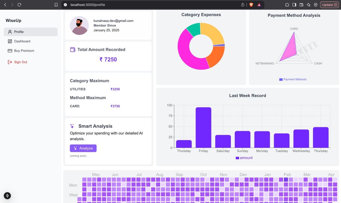
Task: Open the Profile sidebar item
Action: [31, 32]
